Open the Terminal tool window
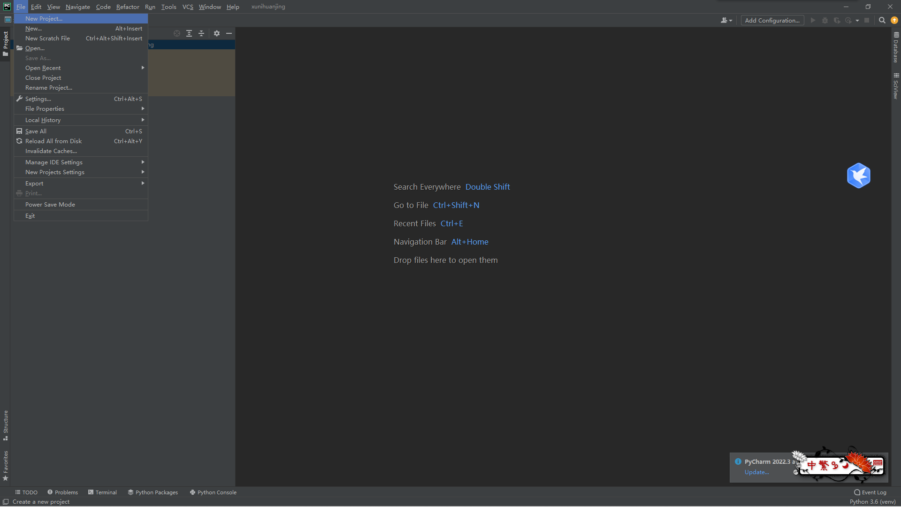This screenshot has height=507, width=901. pos(102,492)
